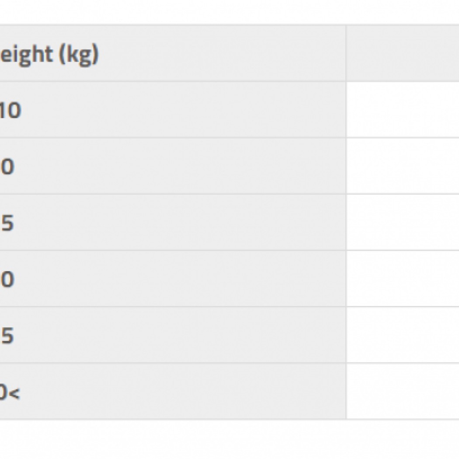459x459 pixels.
Task: Click the "(kg)" unit text in header
Action: pyautogui.click(x=79, y=55)
